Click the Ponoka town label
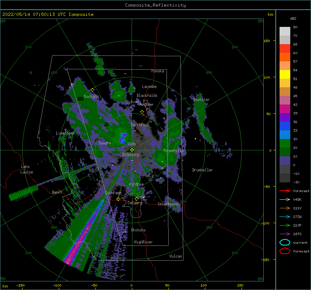Viewport: 311px width, 290px height. click(x=158, y=71)
